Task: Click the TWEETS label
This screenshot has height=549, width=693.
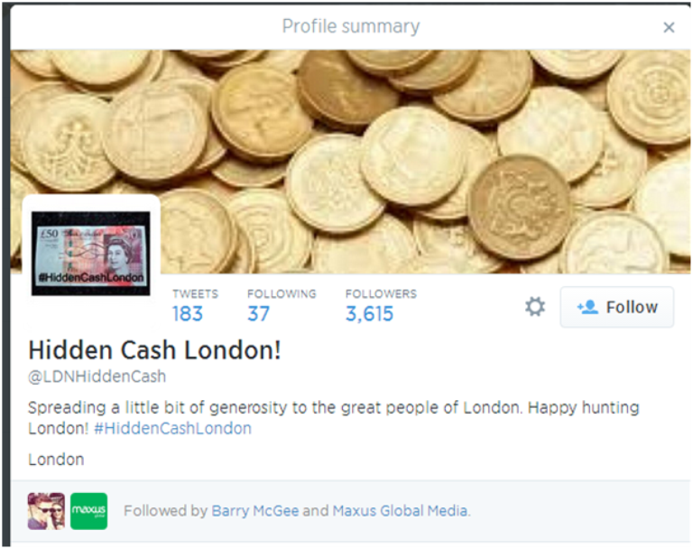Action: (195, 293)
